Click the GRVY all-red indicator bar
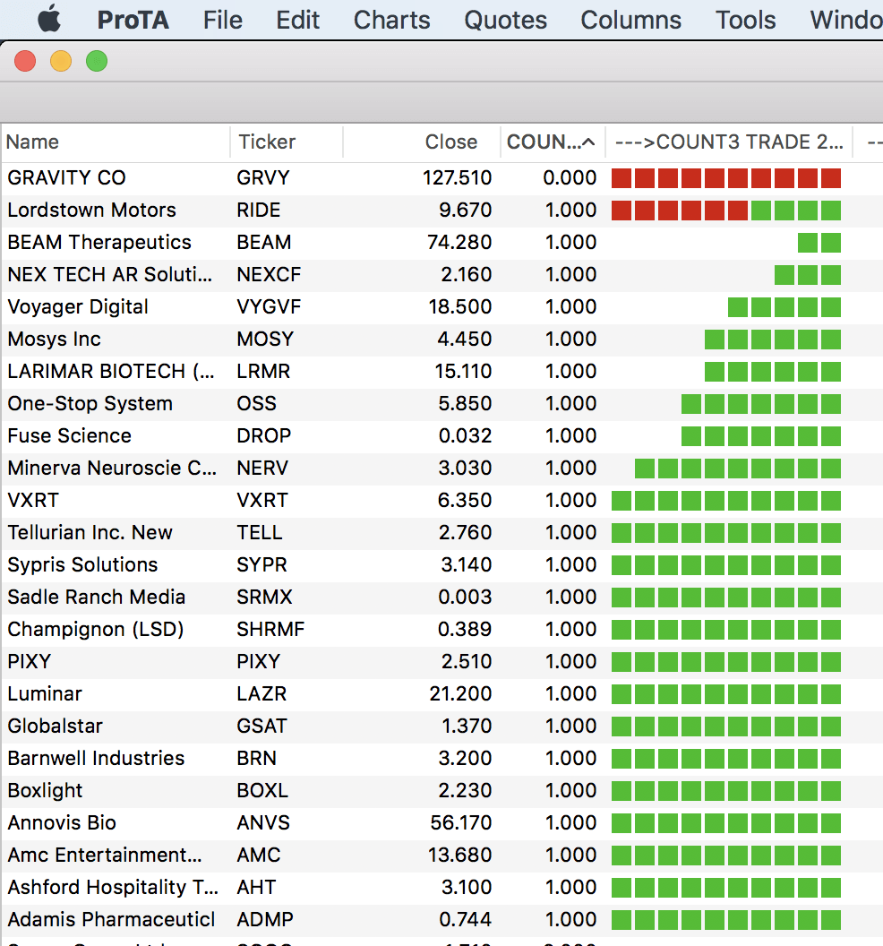This screenshot has height=946, width=883. coord(726,178)
